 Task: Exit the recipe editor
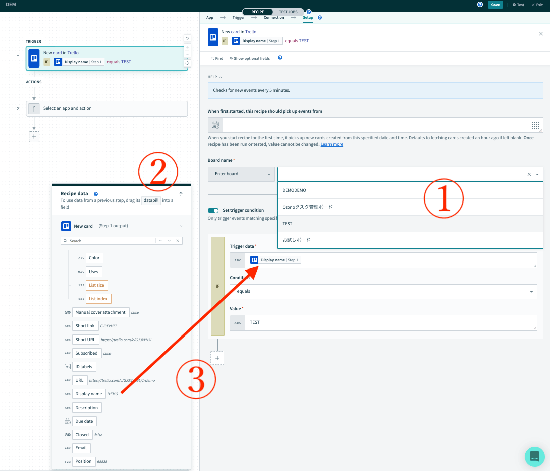[x=537, y=5]
